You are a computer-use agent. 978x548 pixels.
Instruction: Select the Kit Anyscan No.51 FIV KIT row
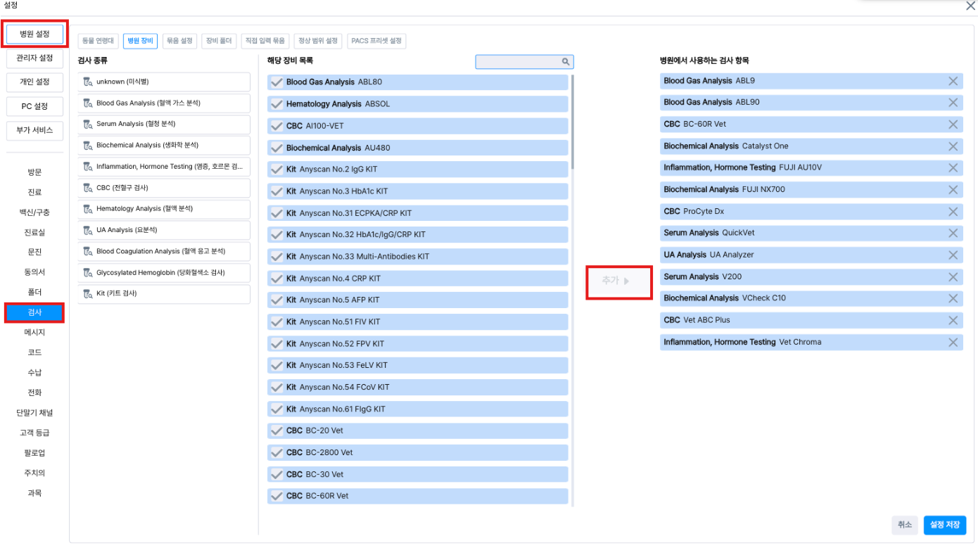[418, 321]
